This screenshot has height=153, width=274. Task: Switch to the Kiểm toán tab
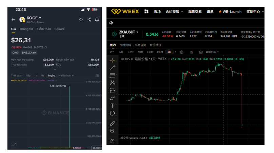[44, 29]
